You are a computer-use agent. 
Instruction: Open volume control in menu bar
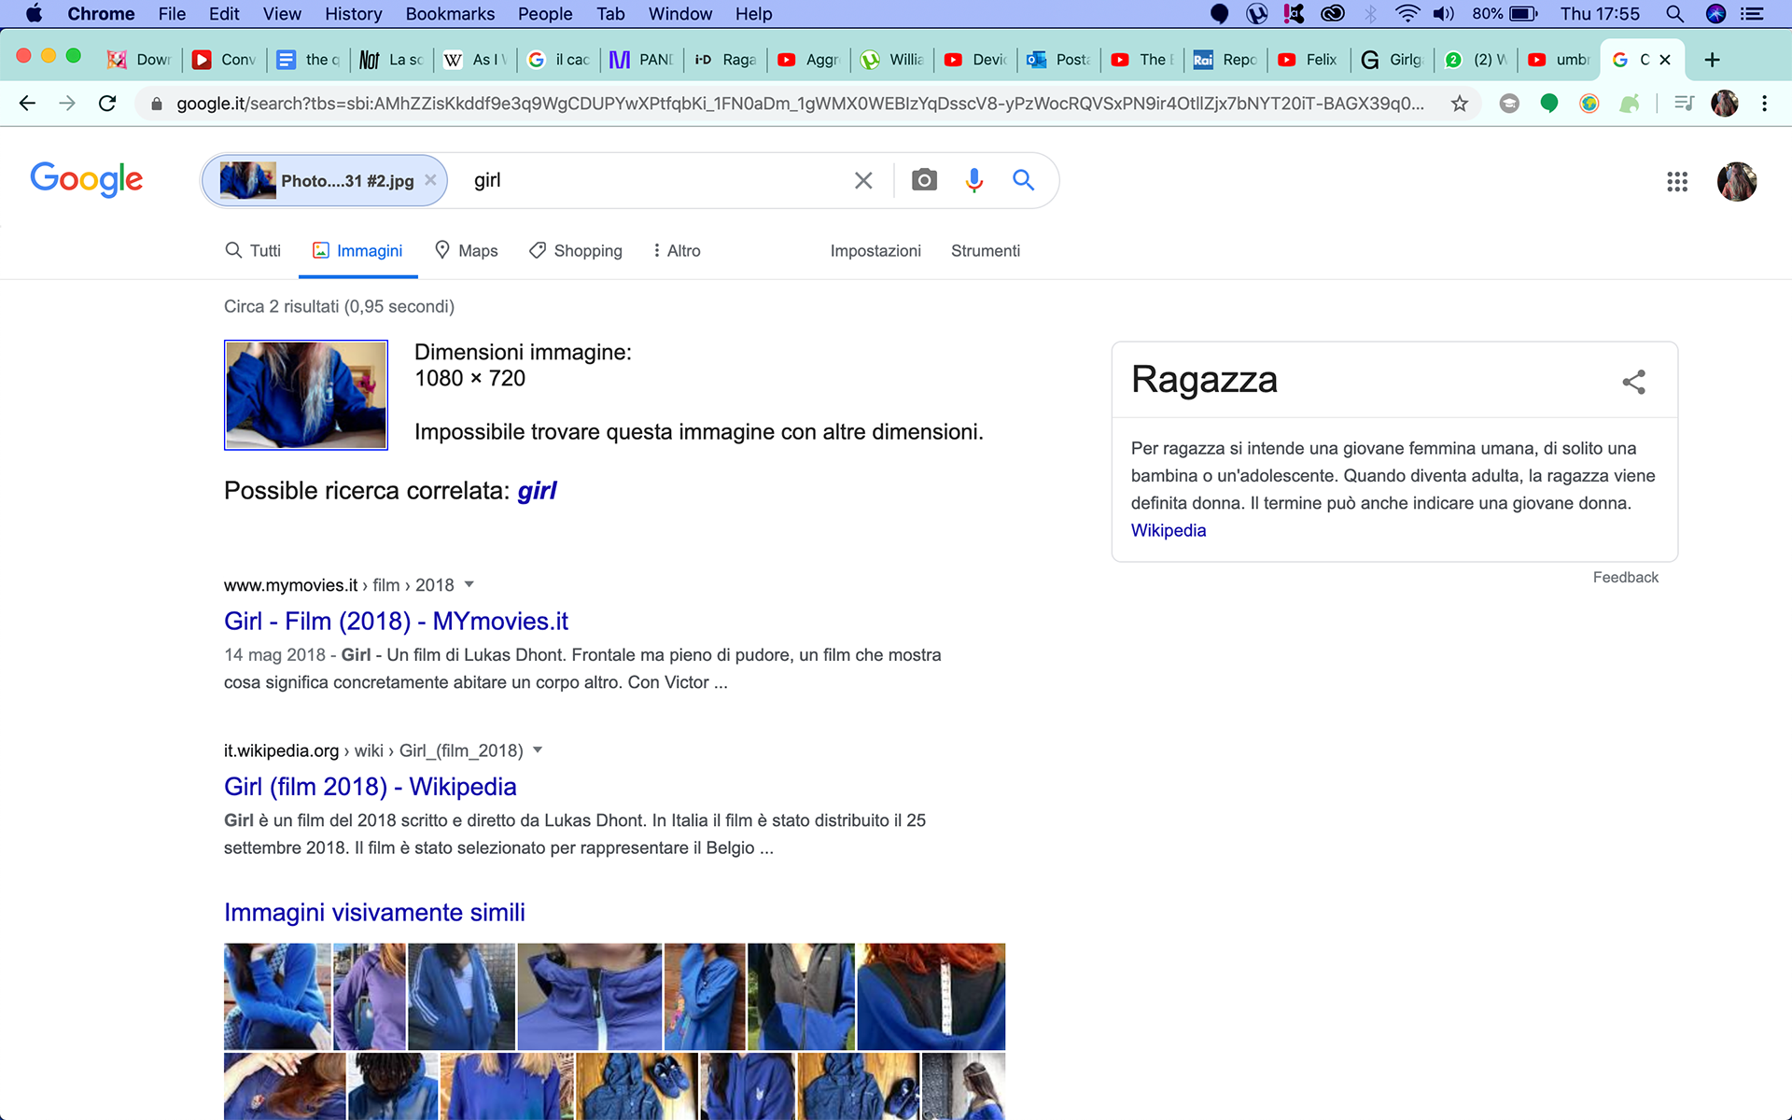(x=1444, y=14)
